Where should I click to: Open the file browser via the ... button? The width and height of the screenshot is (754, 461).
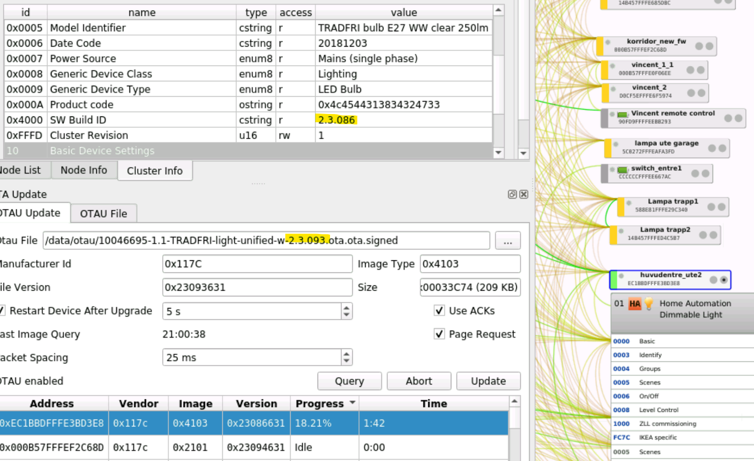click(508, 241)
